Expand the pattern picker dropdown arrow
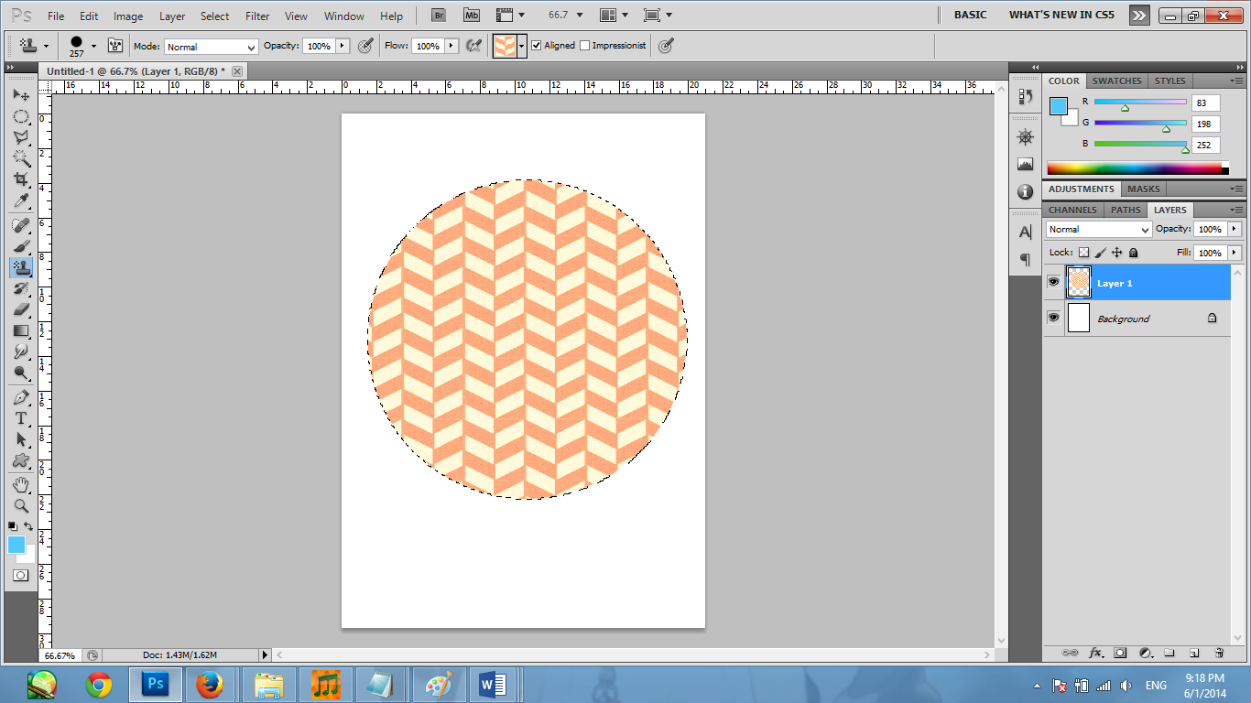The width and height of the screenshot is (1251, 703). coord(522,46)
